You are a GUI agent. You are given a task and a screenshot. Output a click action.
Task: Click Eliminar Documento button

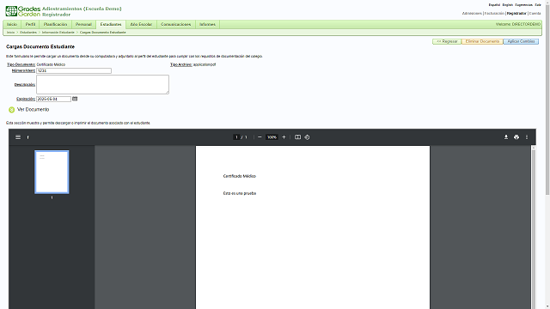pos(482,41)
